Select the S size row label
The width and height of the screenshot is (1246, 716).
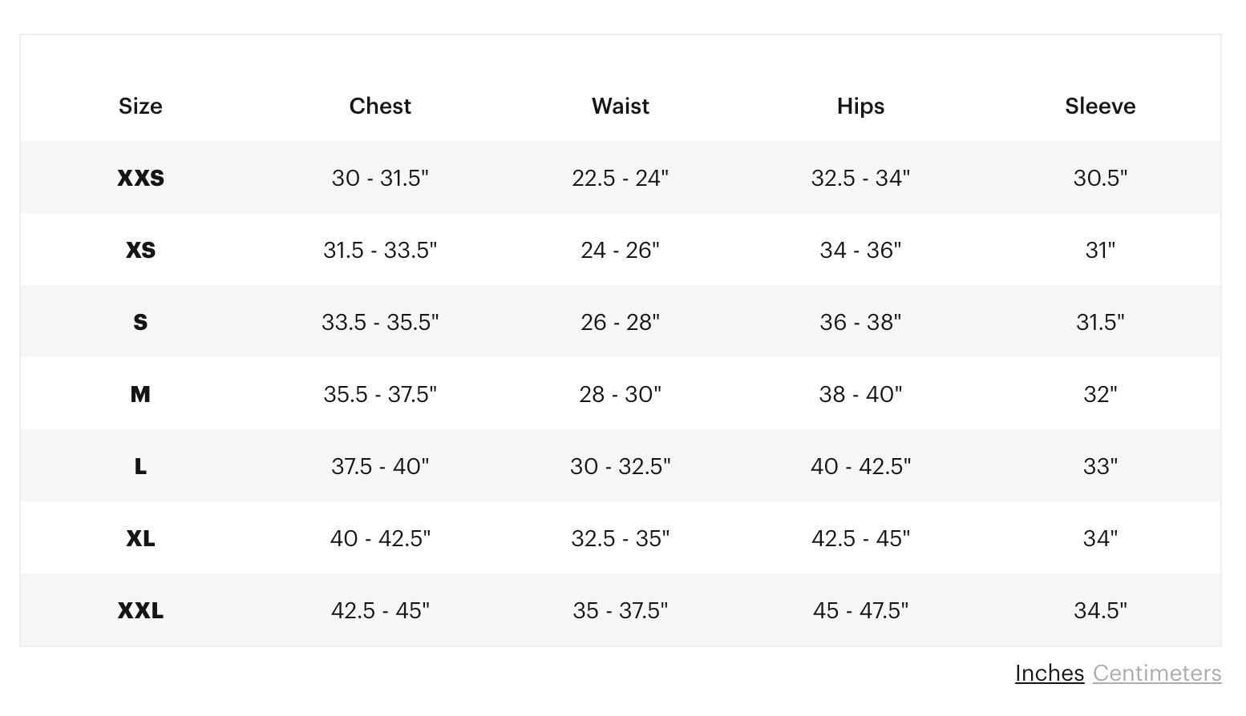(x=140, y=322)
